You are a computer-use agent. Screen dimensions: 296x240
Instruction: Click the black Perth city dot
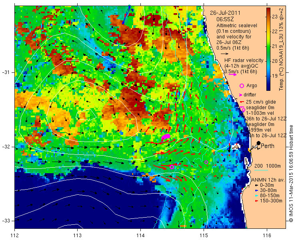click(258, 143)
